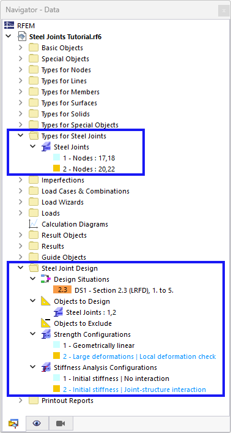Click the Load Wizards folder icon
The width and height of the screenshot is (231, 433).
34,202
